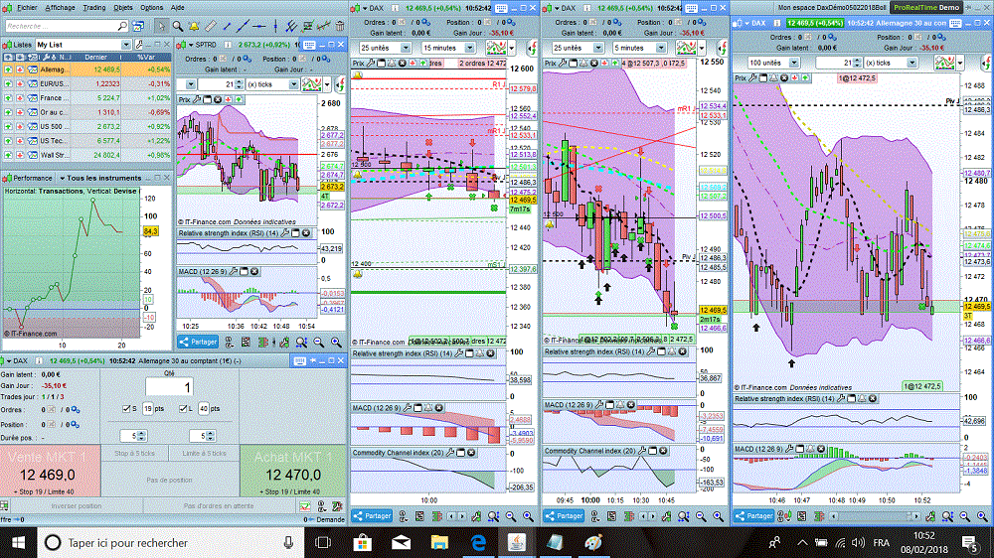This screenshot has height=558, width=994.
Task: Close MACD indicator in SPTRD chart
Action: pyautogui.click(x=254, y=272)
